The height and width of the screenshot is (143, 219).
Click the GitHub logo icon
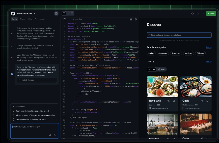13,13
